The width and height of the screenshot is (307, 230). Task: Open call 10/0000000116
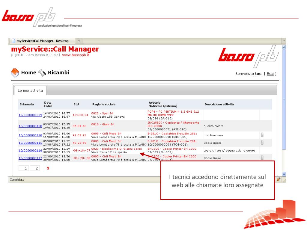pyautogui.click(x=30, y=150)
